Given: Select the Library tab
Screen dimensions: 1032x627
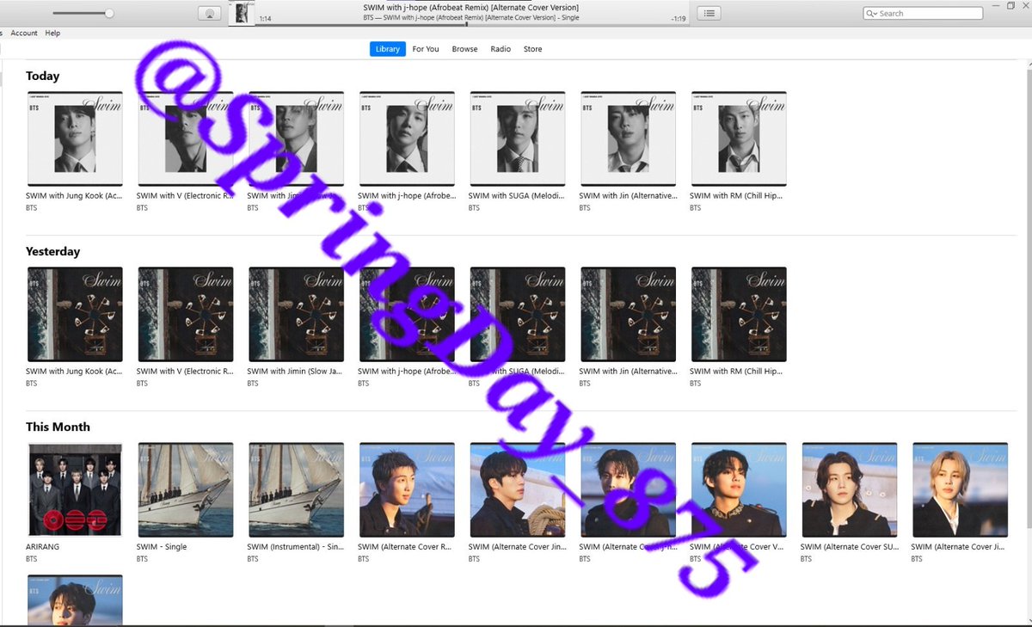Looking at the screenshot, I should 388,49.
